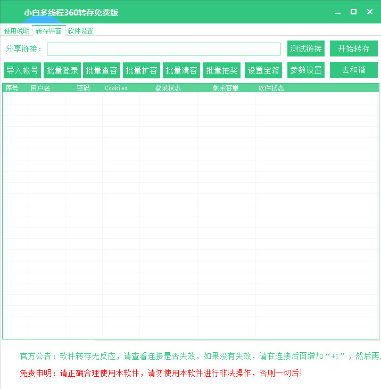Click the 批量登录 button

[x=62, y=70]
